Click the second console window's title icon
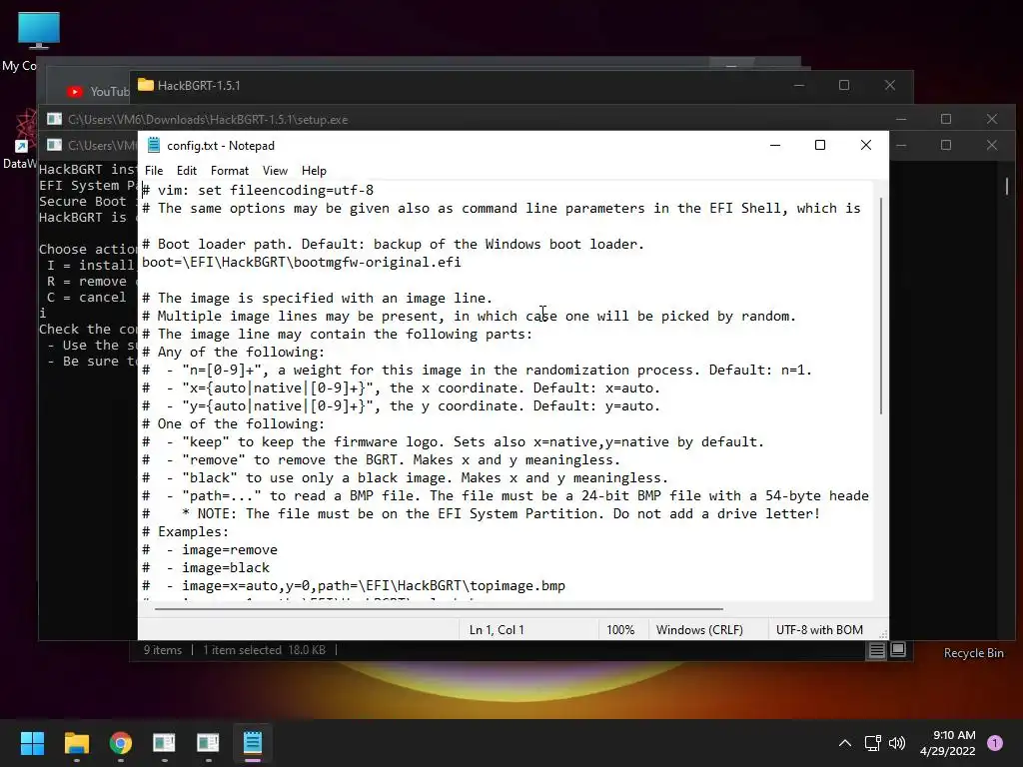Screen dimensions: 1023x767 click(54, 145)
